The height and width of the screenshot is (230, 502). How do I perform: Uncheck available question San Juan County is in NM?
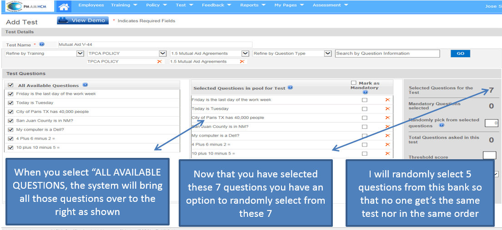[x=10, y=121]
